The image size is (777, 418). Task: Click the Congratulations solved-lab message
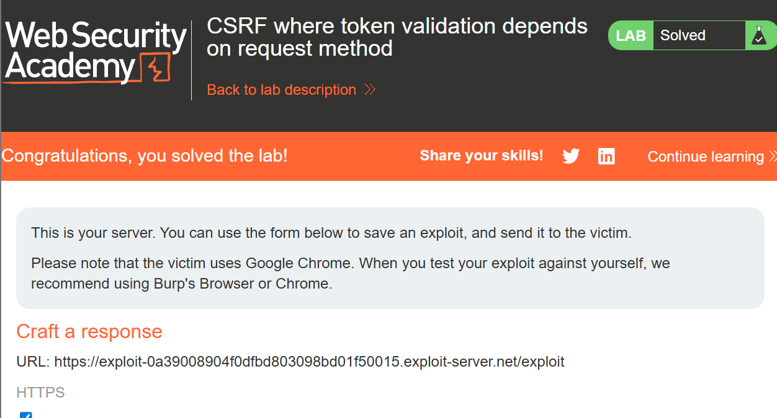[x=145, y=155]
